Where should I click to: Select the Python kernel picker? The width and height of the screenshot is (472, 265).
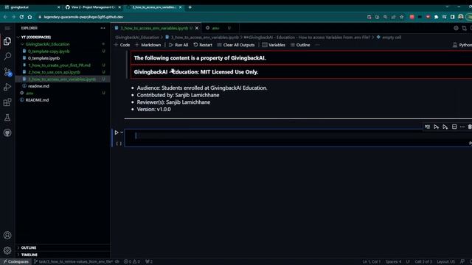coord(462,45)
